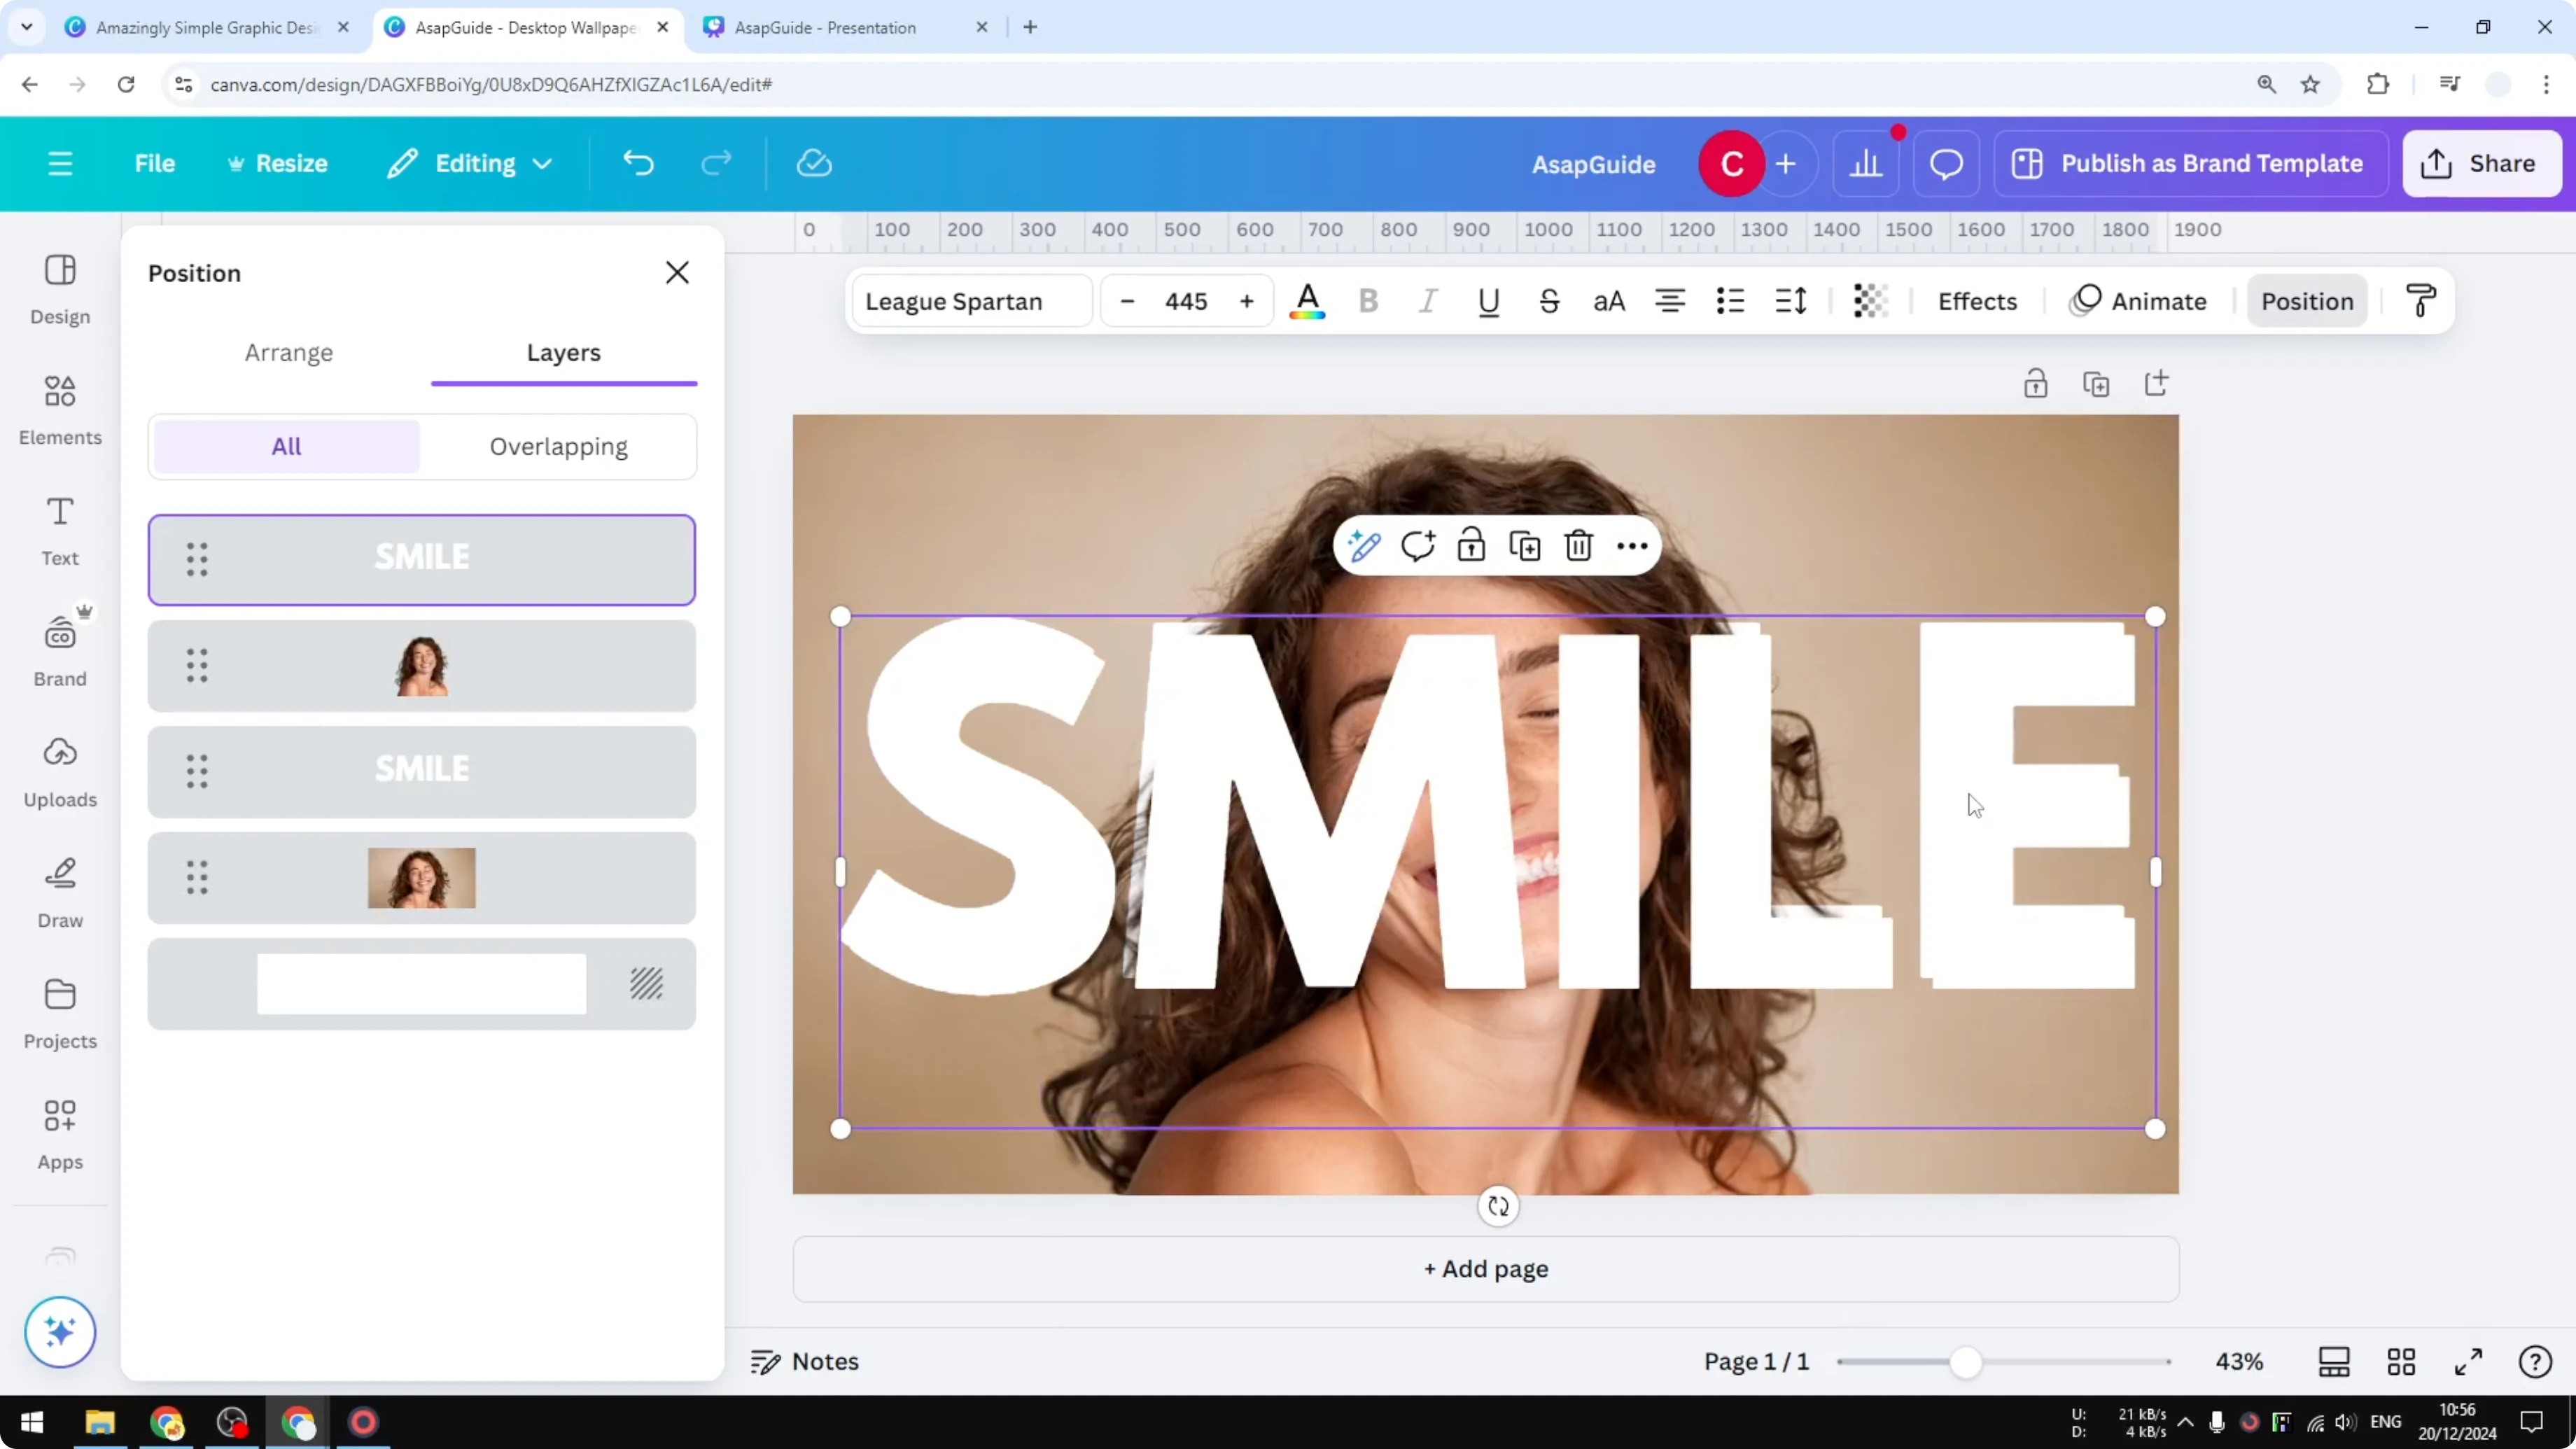The image size is (2576, 1449).
Task: Select the Magic Edit wand tool
Action: 1364,545
